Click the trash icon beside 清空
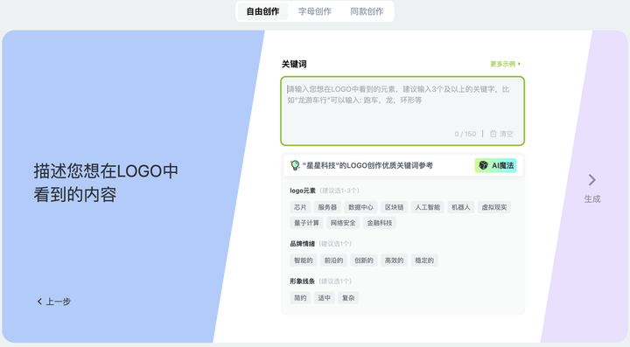 pos(493,134)
